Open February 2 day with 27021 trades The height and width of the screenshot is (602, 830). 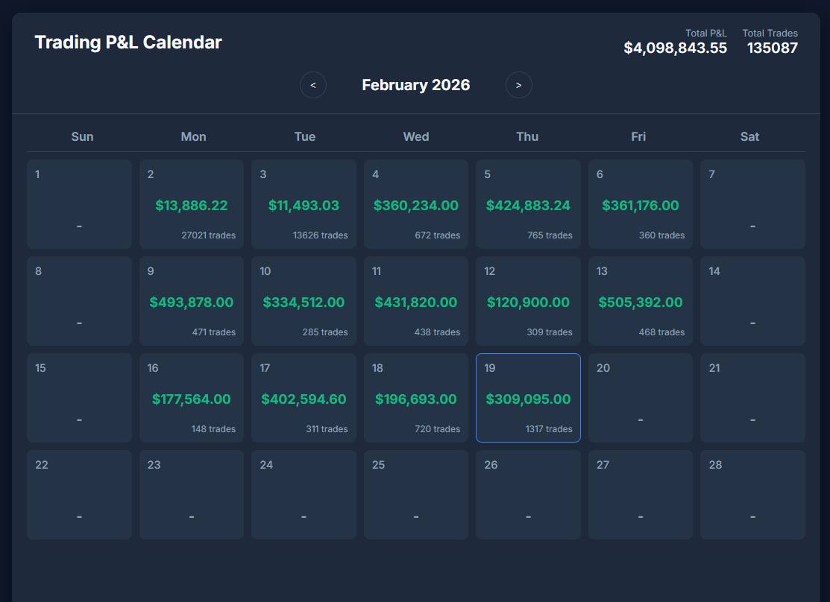tap(192, 204)
